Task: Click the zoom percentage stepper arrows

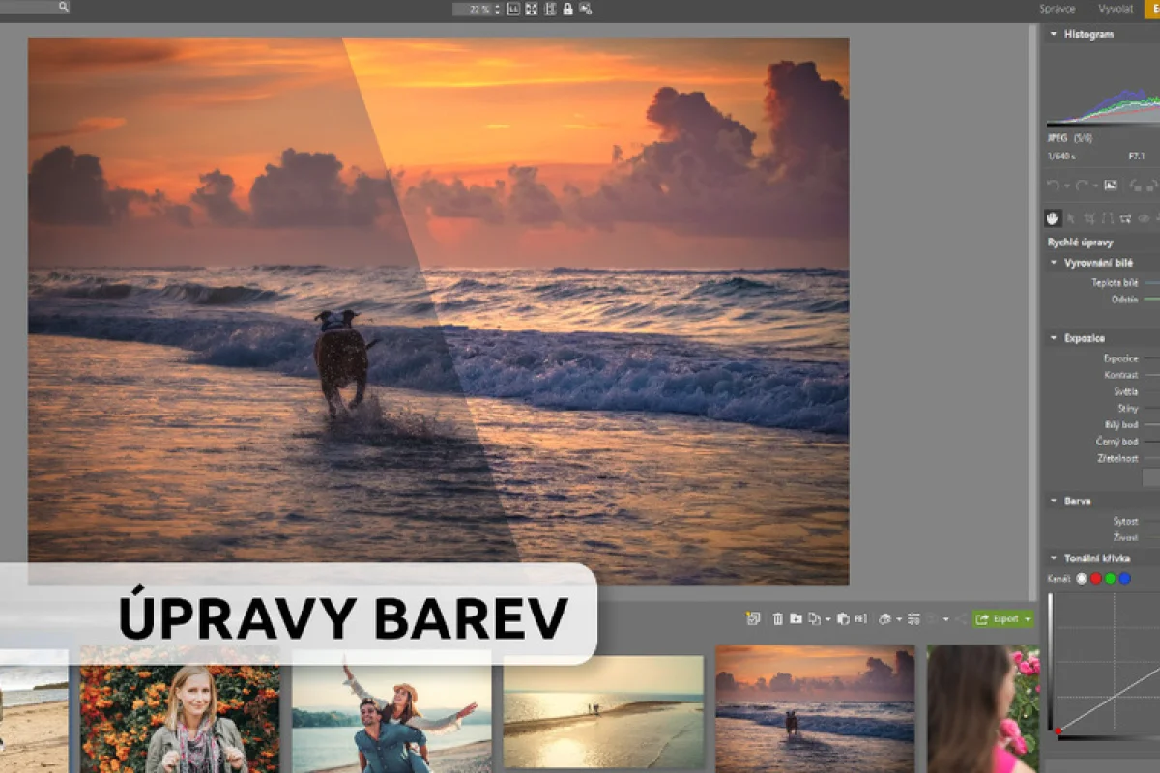Action: pos(498,9)
